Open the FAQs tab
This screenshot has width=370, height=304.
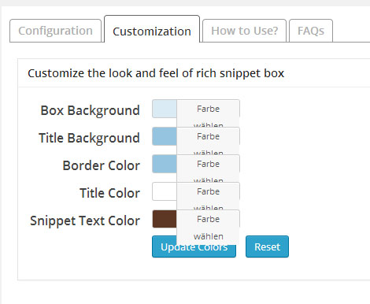(x=311, y=31)
